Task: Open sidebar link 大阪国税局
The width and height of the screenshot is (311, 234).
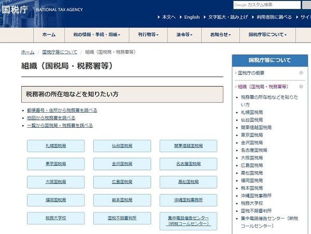Action: coord(252,158)
